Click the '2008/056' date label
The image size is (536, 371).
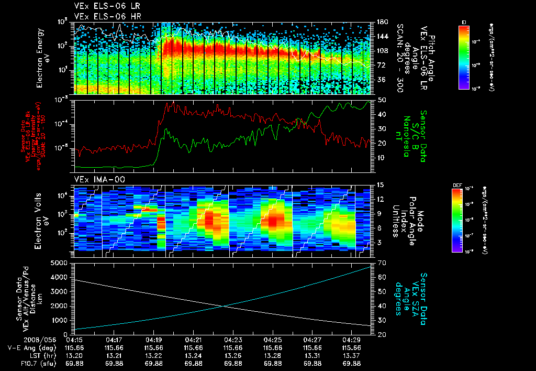tap(40, 340)
